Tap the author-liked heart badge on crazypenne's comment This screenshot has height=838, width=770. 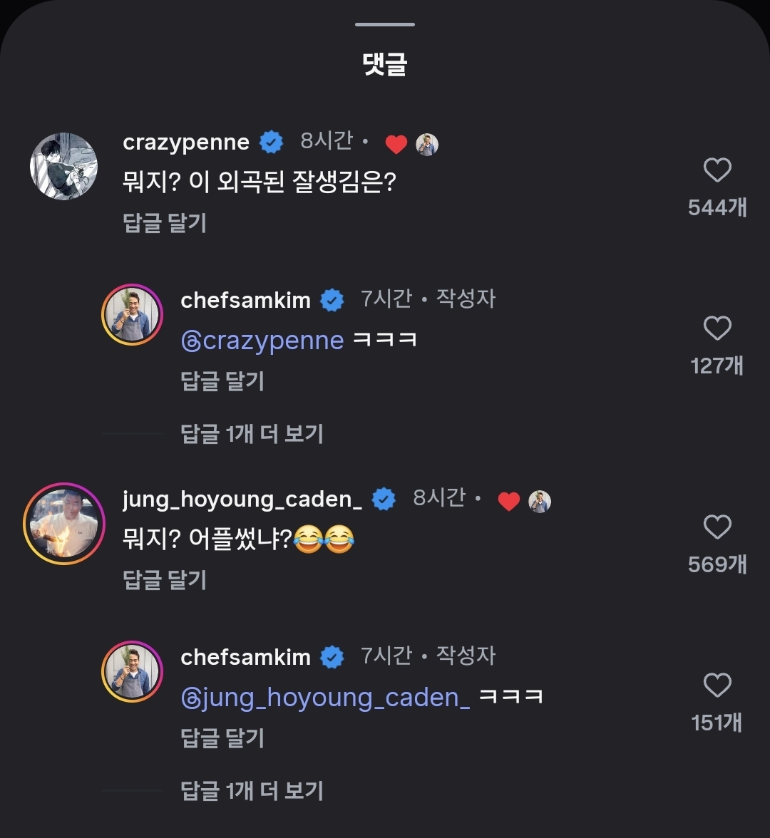coord(396,145)
